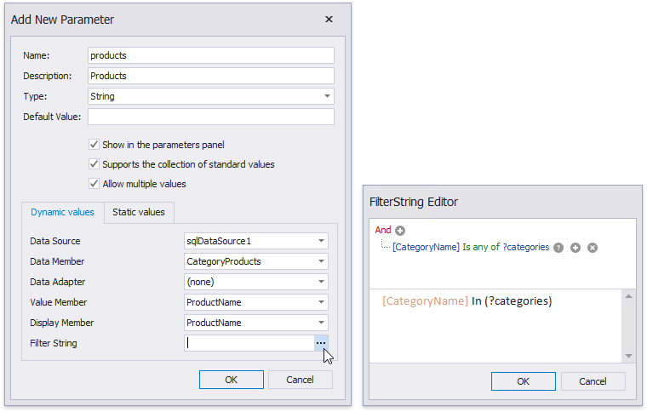Remove the CategoryName condition with the X icon
This screenshot has width=647, height=412.
click(x=593, y=248)
